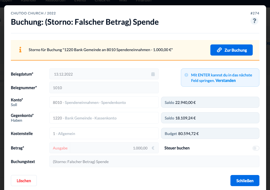Click the Buchungstext input field
Screen dimensions: 270x190
154,161
